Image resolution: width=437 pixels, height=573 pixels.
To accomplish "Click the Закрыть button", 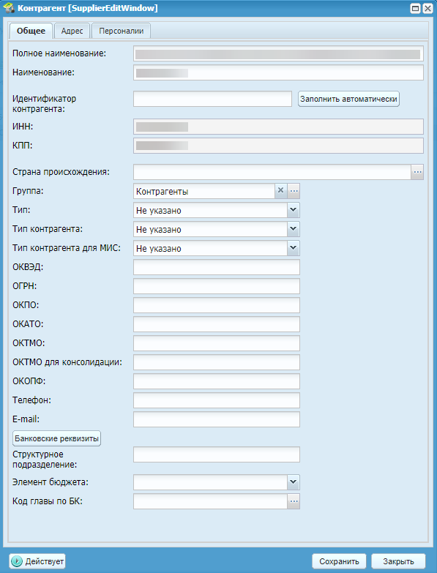I will tap(398, 561).
